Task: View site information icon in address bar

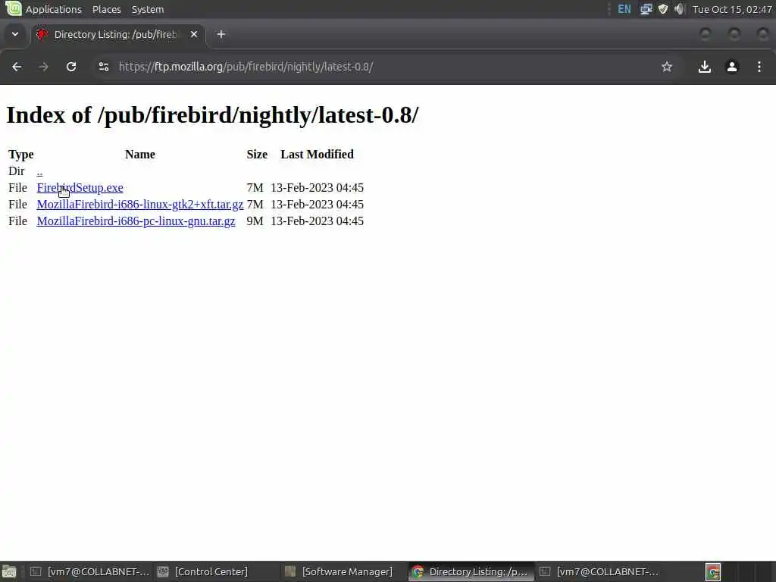Action: (x=103, y=67)
